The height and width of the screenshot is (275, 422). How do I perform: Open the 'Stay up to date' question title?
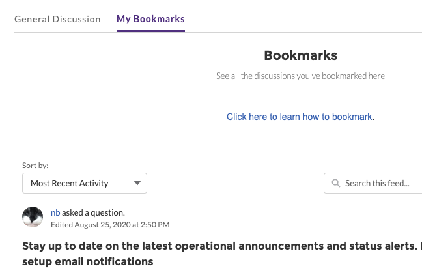(x=222, y=253)
